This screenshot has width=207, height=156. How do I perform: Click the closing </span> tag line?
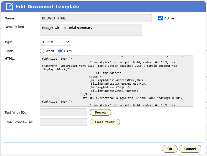(x=95, y=76)
